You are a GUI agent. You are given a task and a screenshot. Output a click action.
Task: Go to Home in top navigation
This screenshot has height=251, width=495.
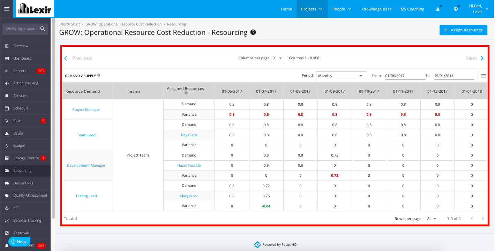click(x=286, y=9)
